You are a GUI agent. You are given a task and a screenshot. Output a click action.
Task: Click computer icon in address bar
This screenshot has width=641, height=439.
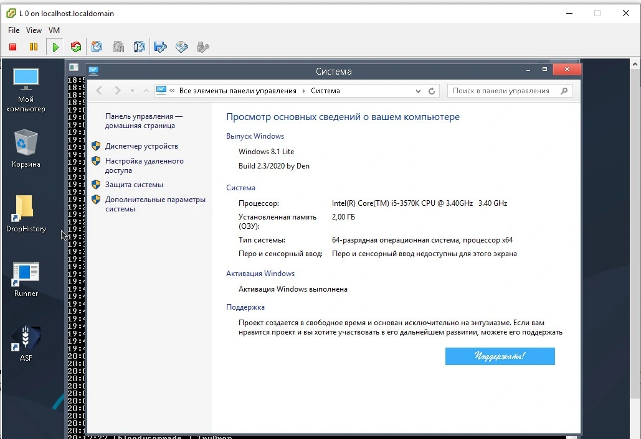pyautogui.click(x=161, y=90)
